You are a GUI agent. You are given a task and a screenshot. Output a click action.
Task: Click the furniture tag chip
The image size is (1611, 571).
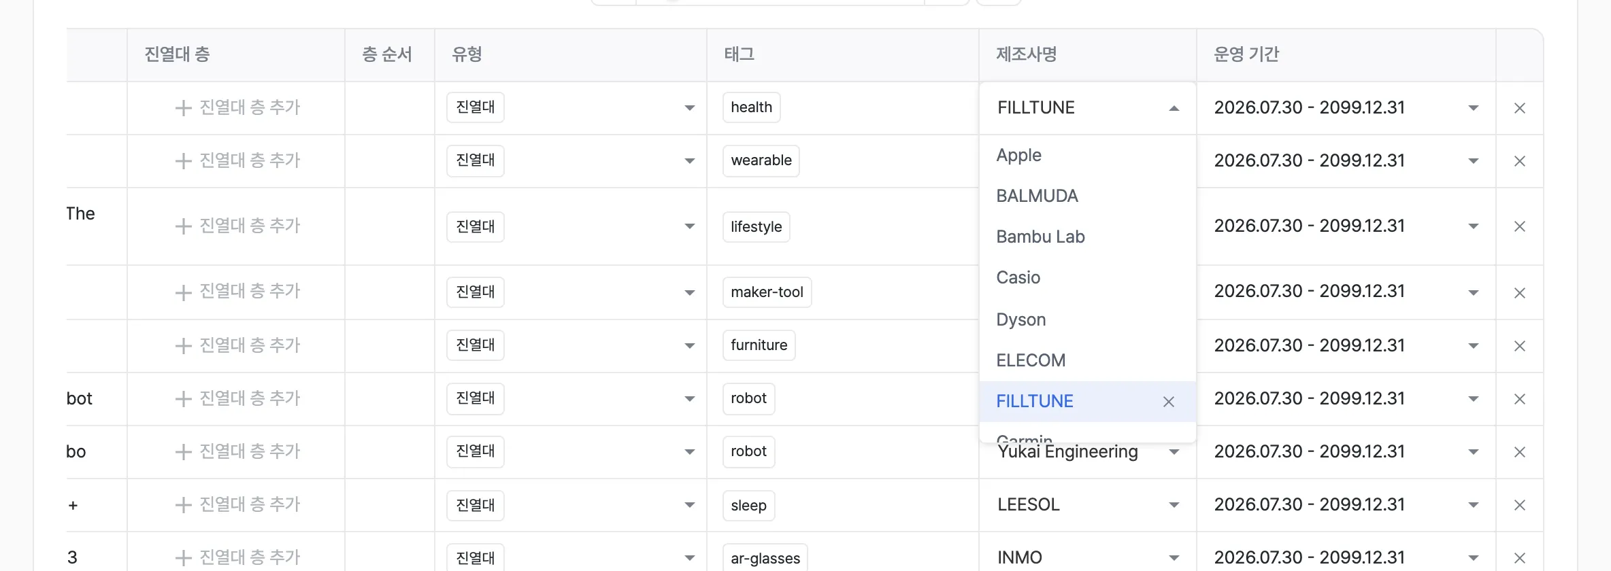click(759, 345)
